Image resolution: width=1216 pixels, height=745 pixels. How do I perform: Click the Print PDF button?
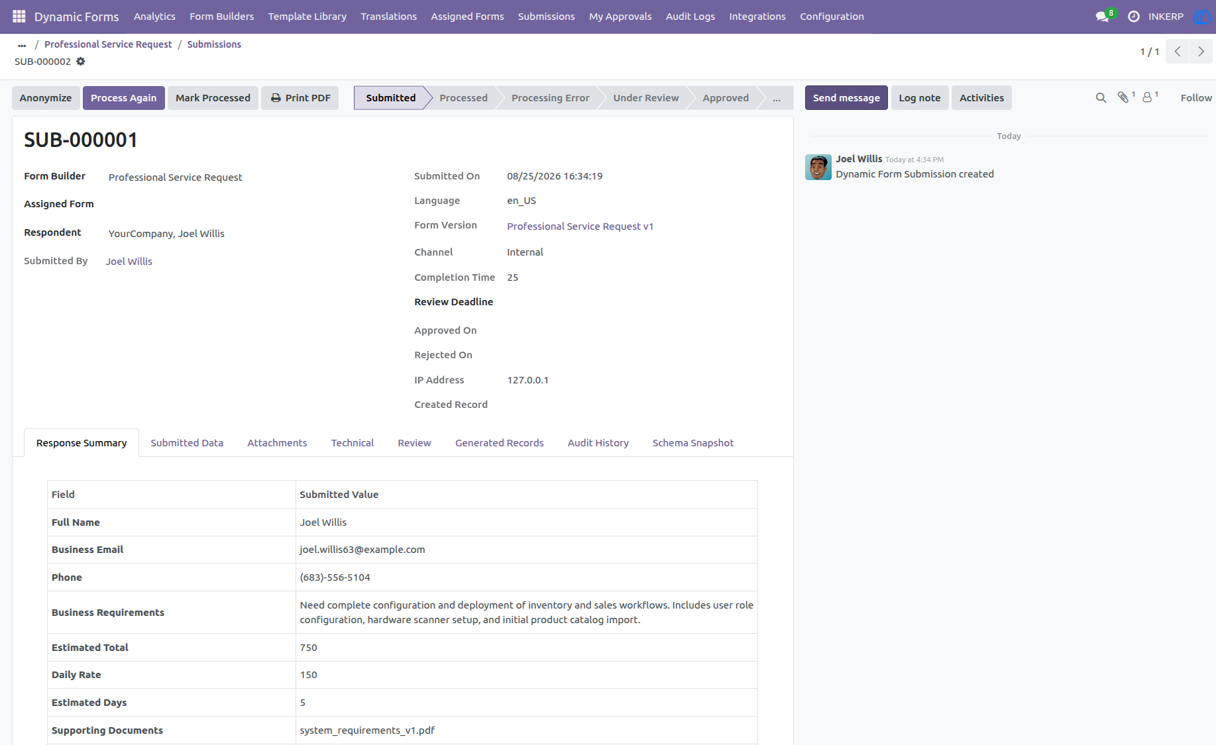(300, 98)
